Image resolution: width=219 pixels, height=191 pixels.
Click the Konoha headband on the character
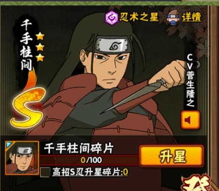(x=114, y=45)
